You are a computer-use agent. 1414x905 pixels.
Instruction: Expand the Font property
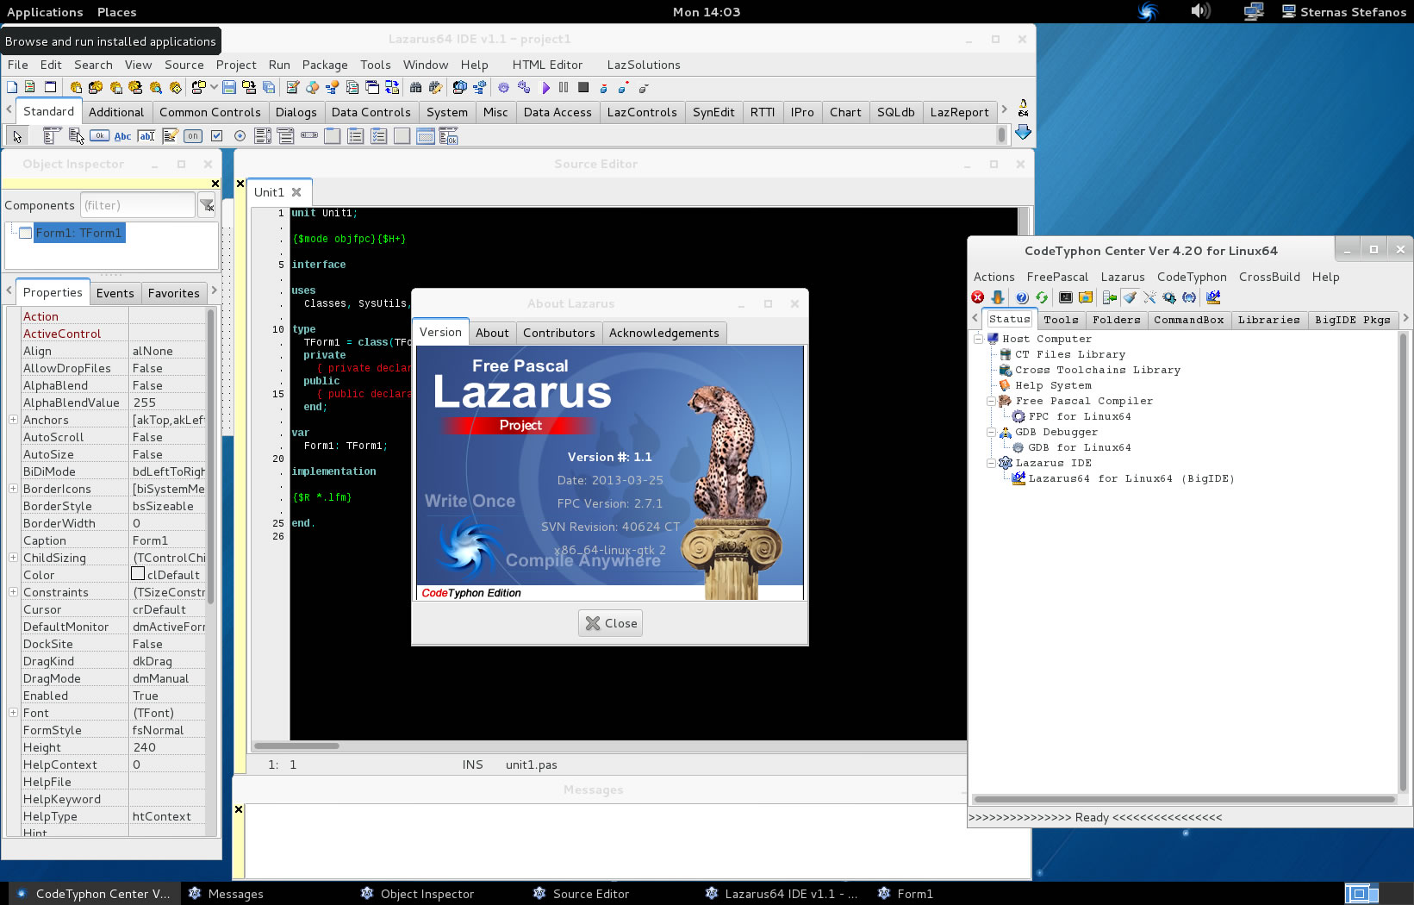tap(13, 713)
